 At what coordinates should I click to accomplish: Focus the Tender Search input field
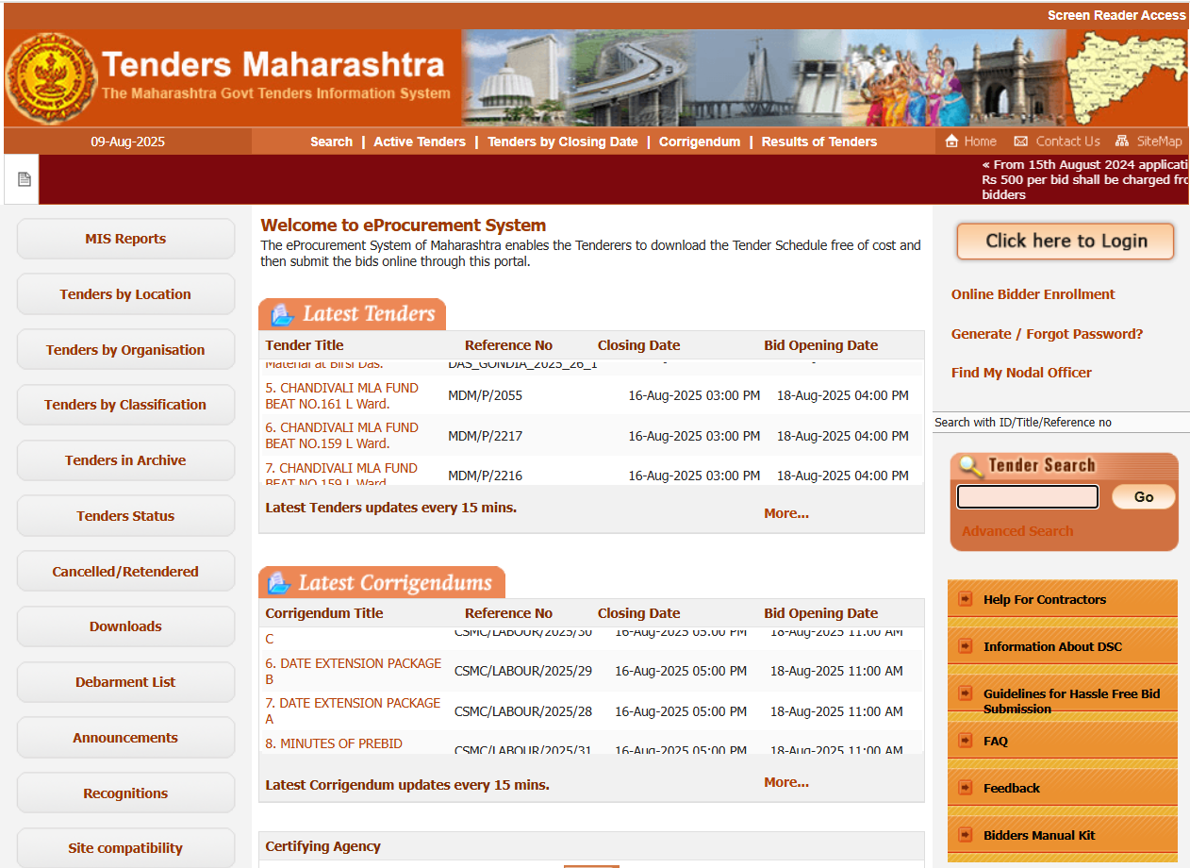click(x=1028, y=497)
